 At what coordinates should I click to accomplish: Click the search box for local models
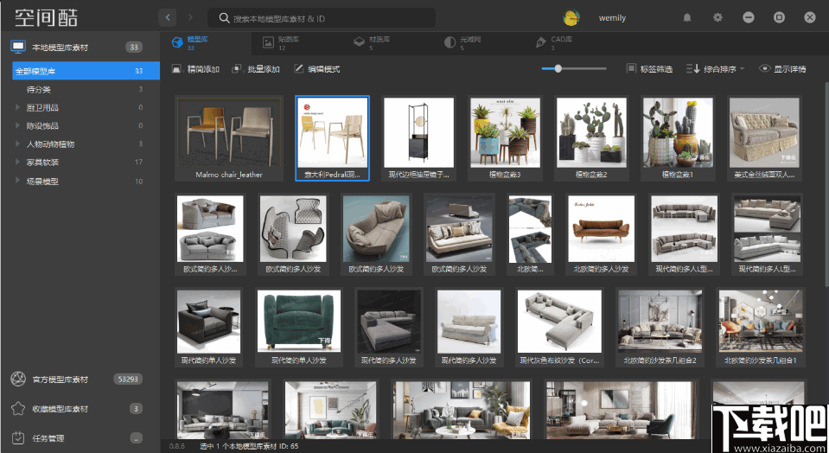point(322,18)
